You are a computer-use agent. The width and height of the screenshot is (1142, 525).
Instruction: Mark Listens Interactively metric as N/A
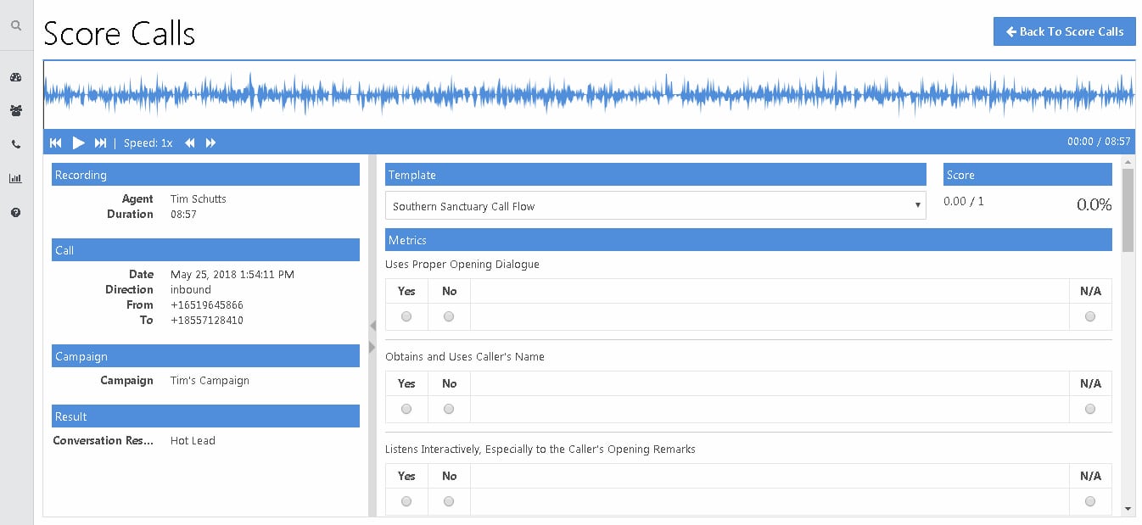(1090, 501)
